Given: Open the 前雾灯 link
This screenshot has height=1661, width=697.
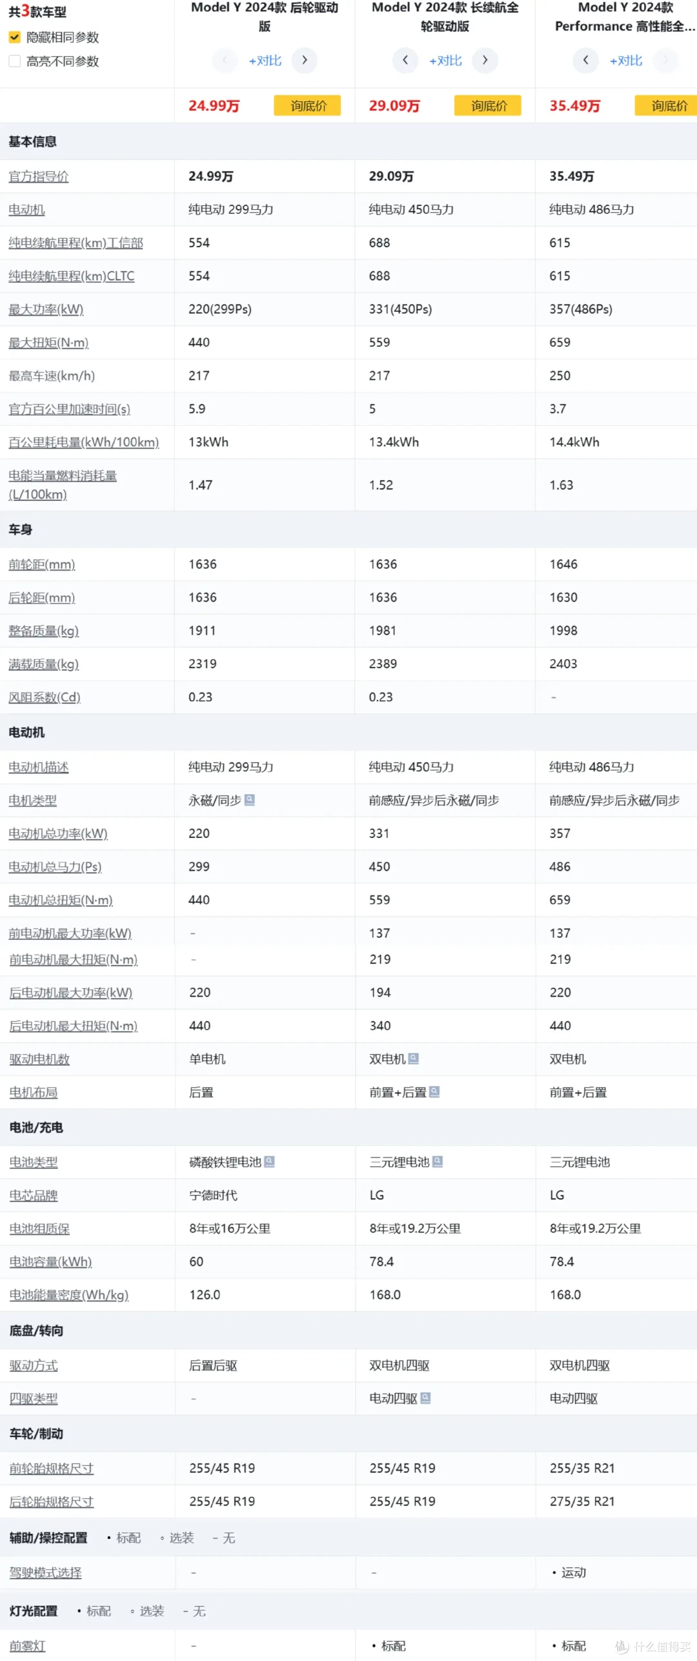Looking at the screenshot, I should coord(27,1646).
